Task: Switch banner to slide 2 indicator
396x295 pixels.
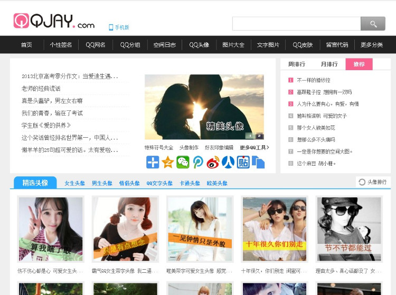Action: pyautogui.click(x=259, y=136)
